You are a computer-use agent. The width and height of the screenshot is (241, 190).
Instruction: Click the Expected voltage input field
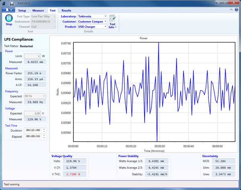(x=33, y=113)
